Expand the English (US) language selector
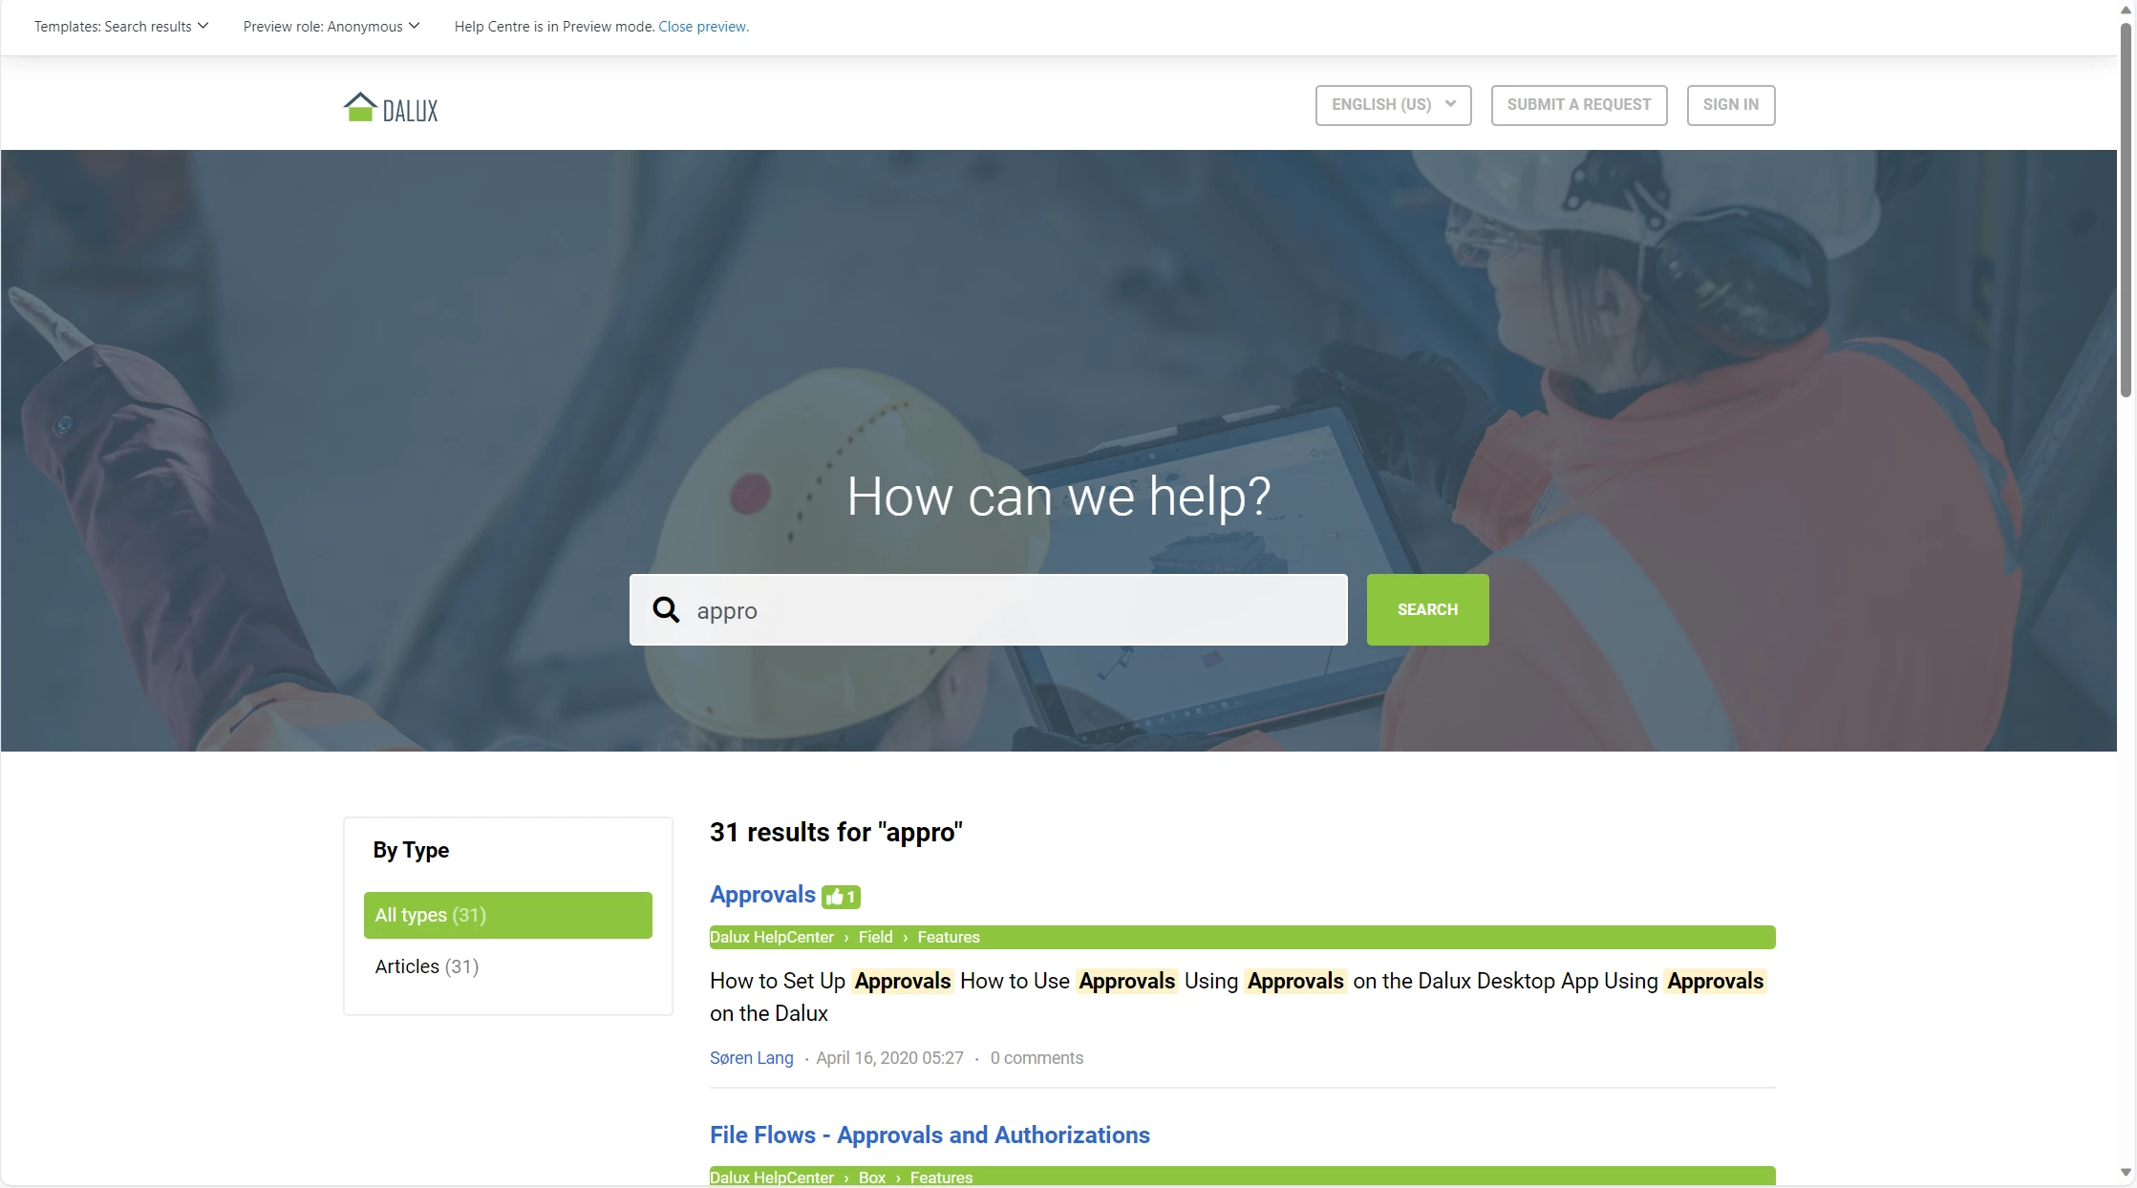 pyautogui.click(x=1393, y=105)
